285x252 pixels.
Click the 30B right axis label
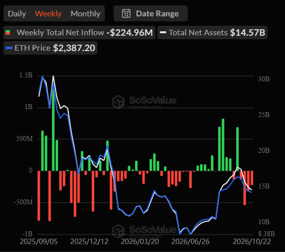264,79
